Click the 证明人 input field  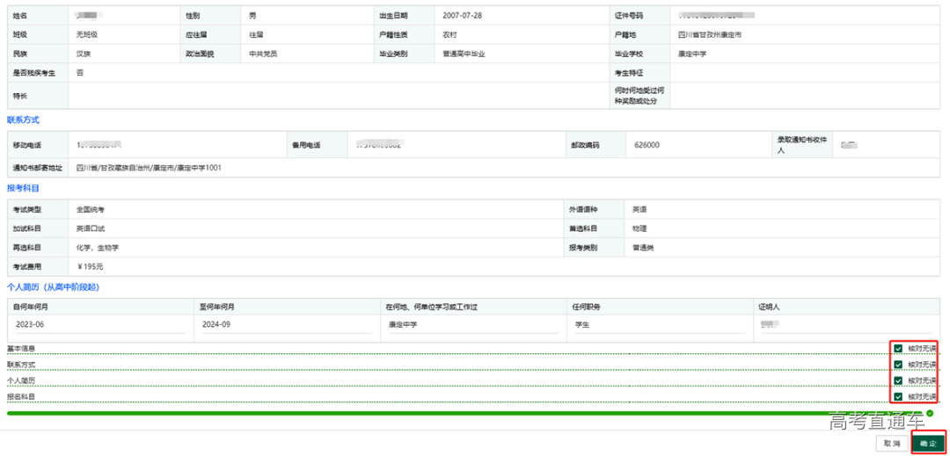pos(843,324)
